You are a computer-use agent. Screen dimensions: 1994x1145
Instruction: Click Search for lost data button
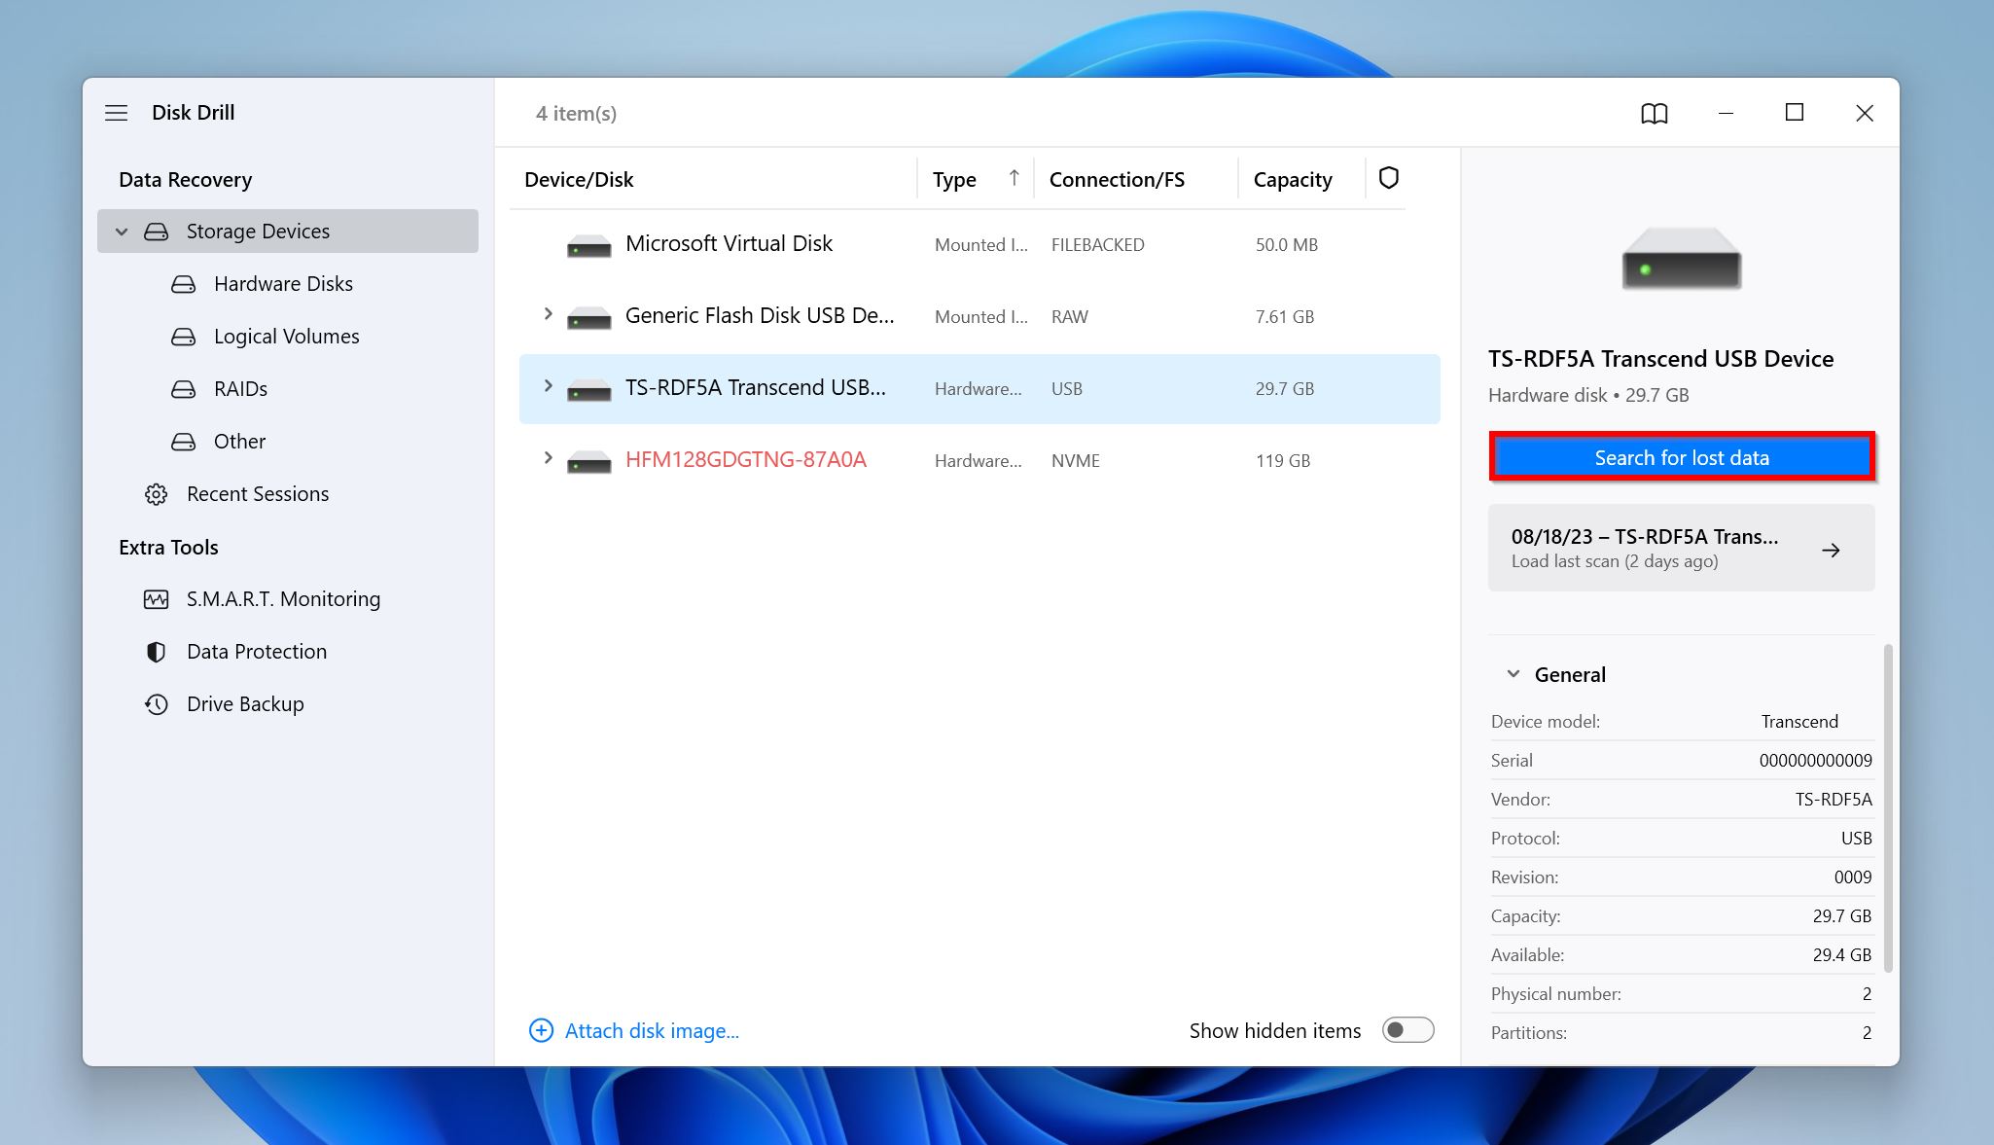(1682, 456)
